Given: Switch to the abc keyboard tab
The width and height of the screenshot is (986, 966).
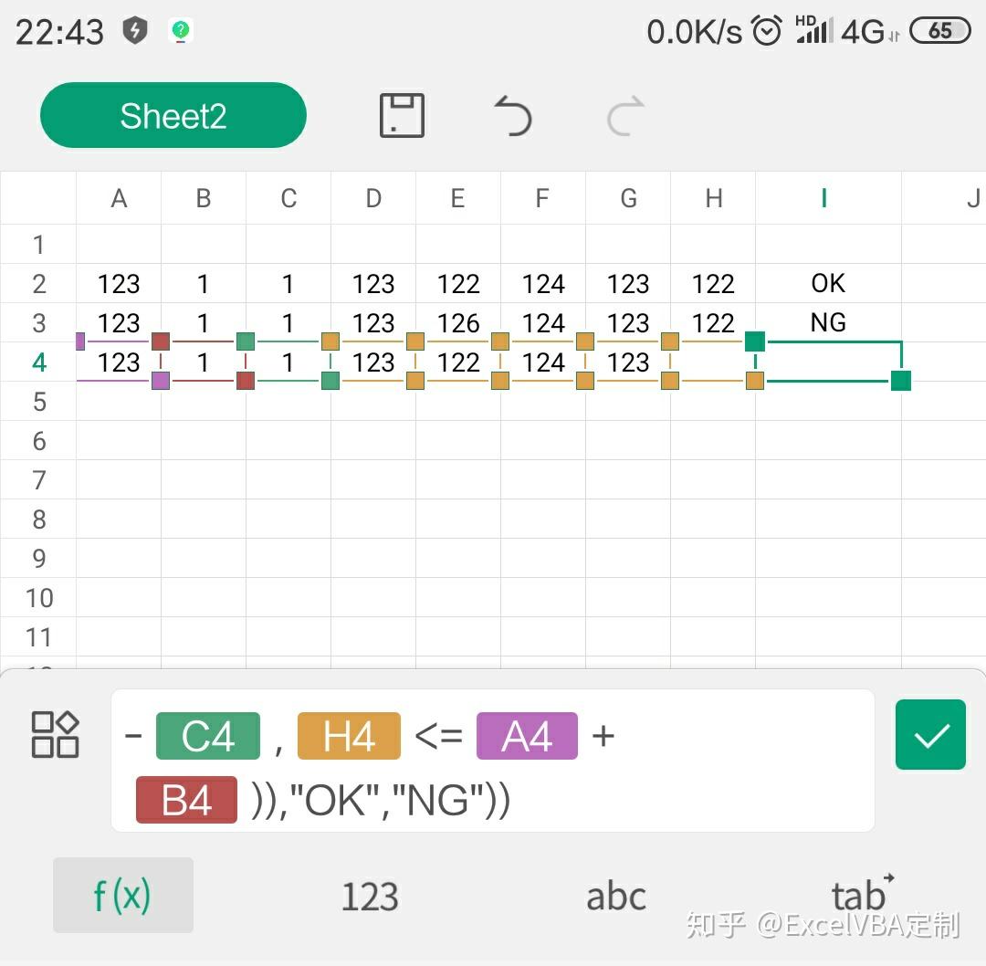Looking at the screenshot, I should (x=616, y=896).
